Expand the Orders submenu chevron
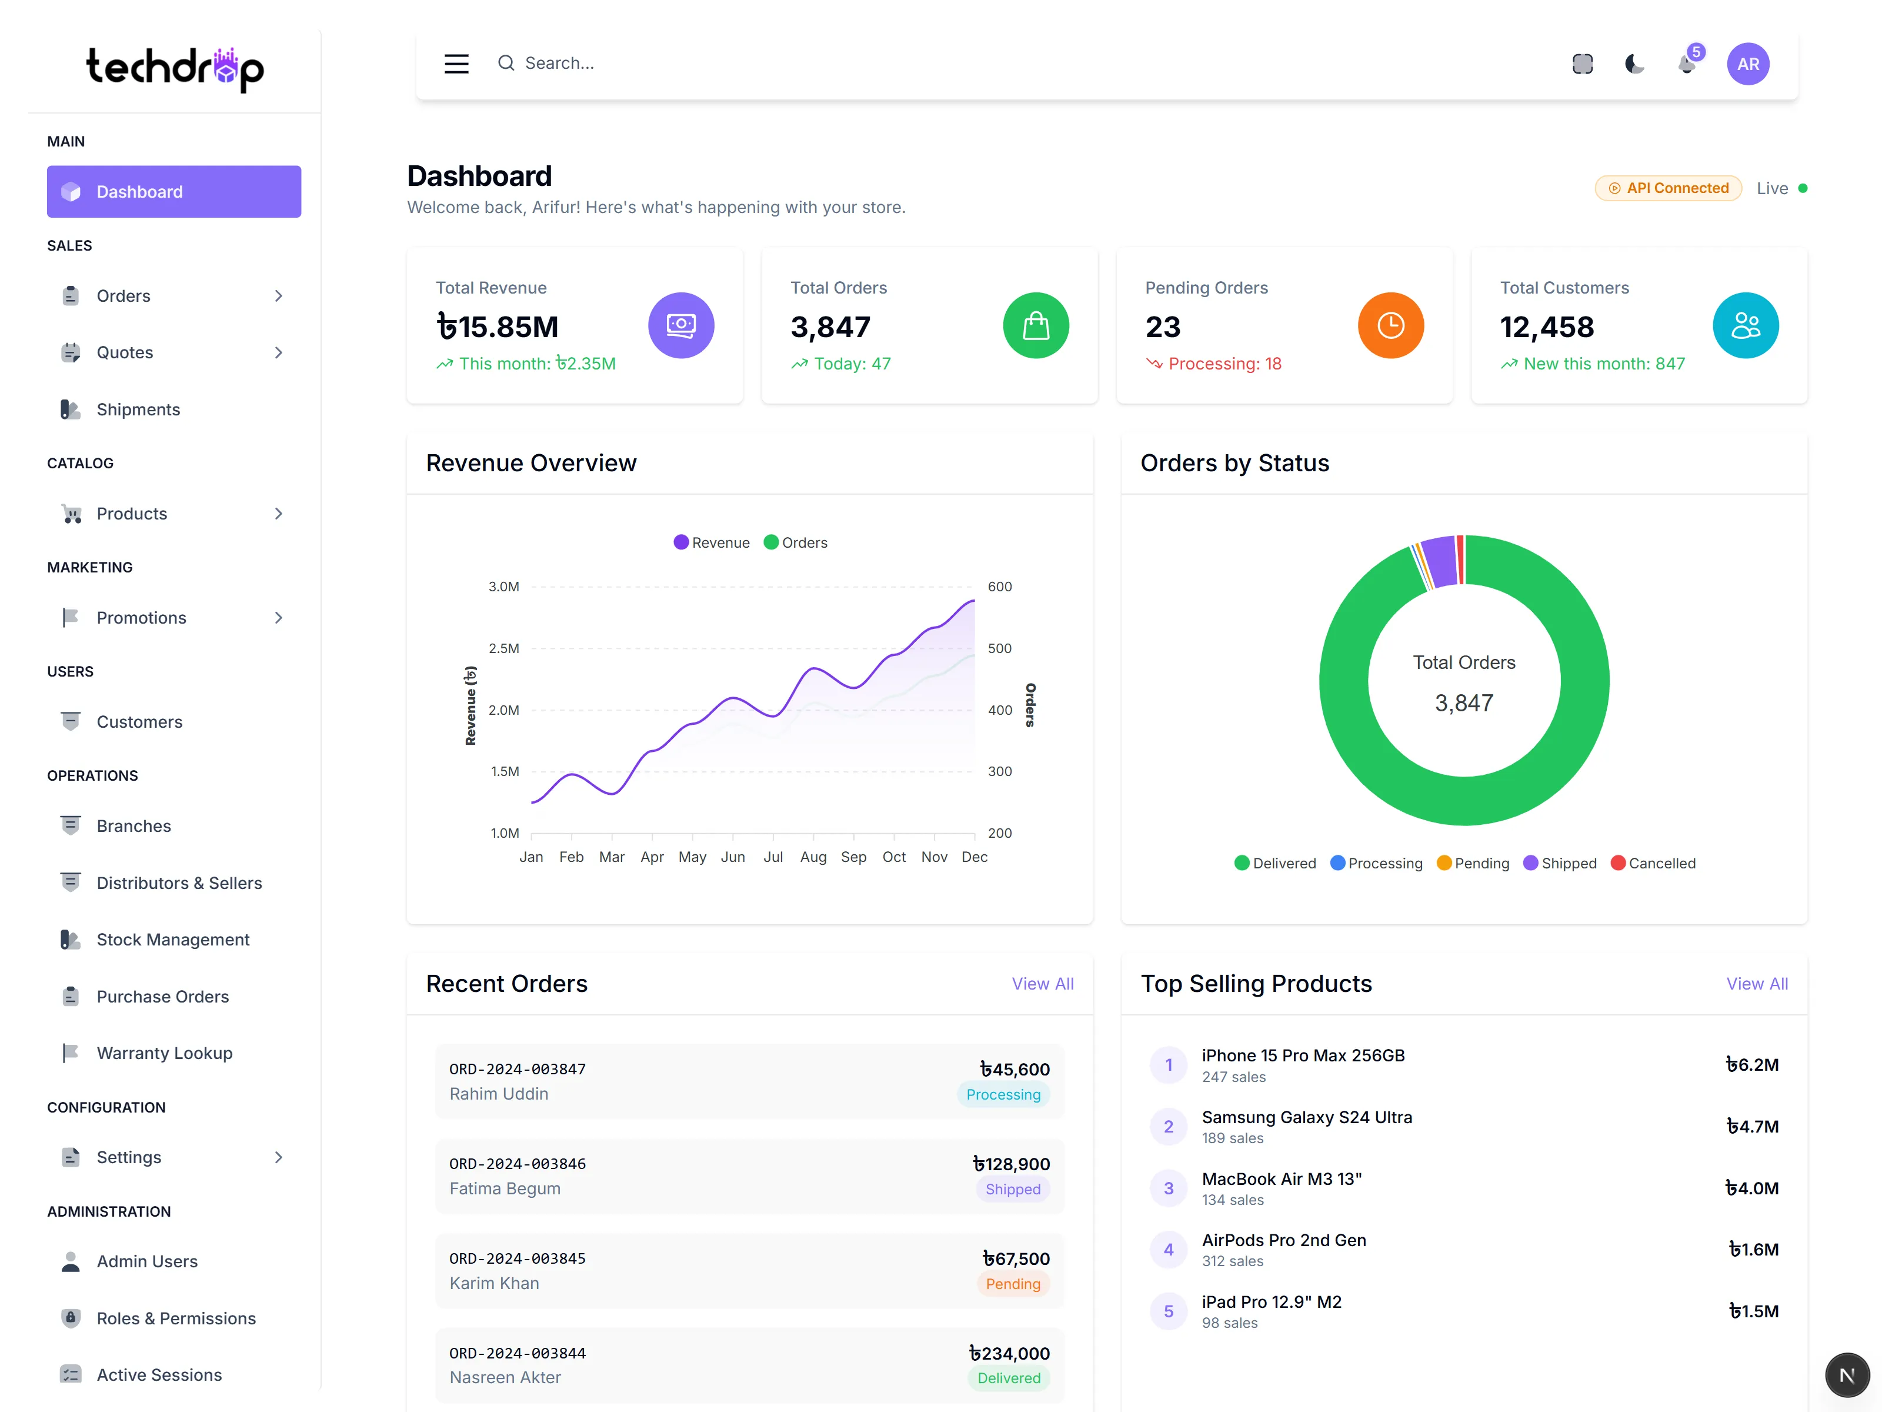This screenshot has width=1882, height=1412. [x=278, y=295]
